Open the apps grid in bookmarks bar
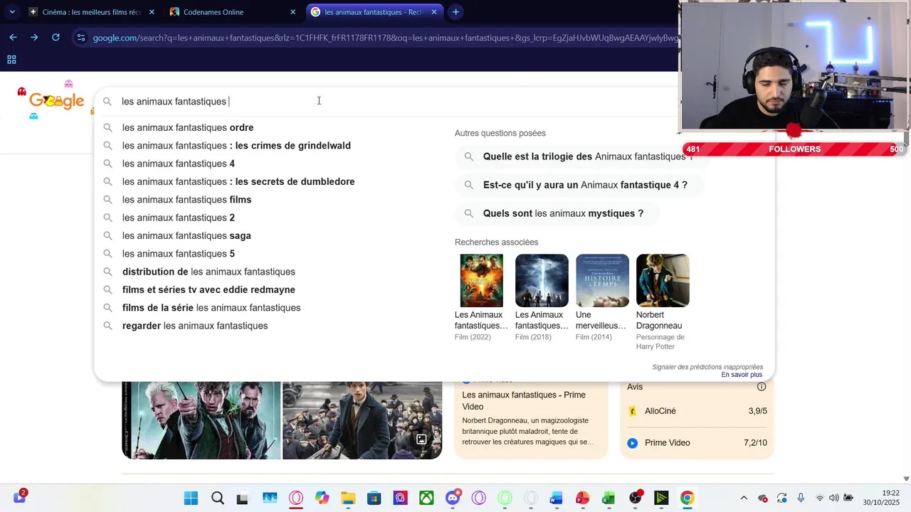911x512 pixels. coord(11,60)
